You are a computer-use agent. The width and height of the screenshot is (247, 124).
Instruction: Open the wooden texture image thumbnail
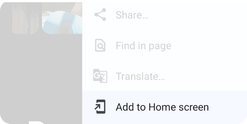(x=26, y=18)
